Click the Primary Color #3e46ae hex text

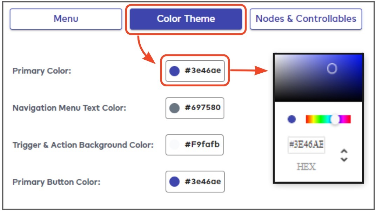coord(203,71)
